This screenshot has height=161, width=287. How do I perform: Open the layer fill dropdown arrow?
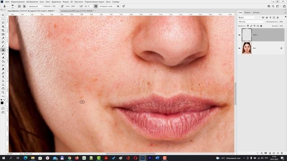285,26
